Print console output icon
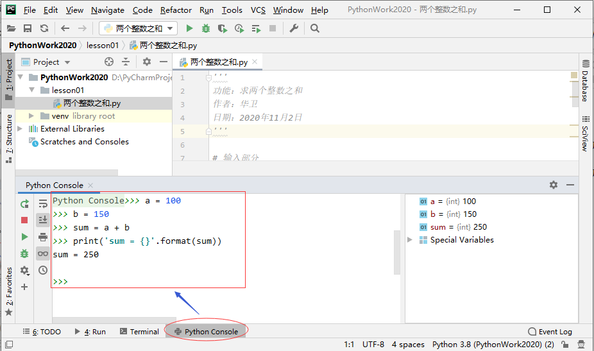This screenshot has height=351, width=594. [x=43, y=237]
